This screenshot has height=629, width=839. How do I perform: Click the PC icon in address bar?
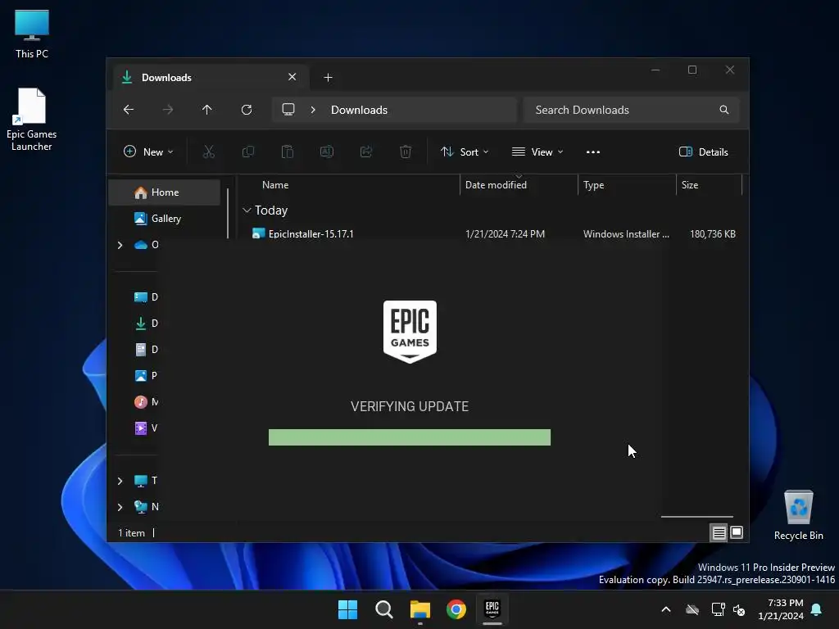tap(288, 110)
